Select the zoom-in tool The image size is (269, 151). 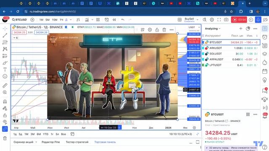click(x=5, y=92)
